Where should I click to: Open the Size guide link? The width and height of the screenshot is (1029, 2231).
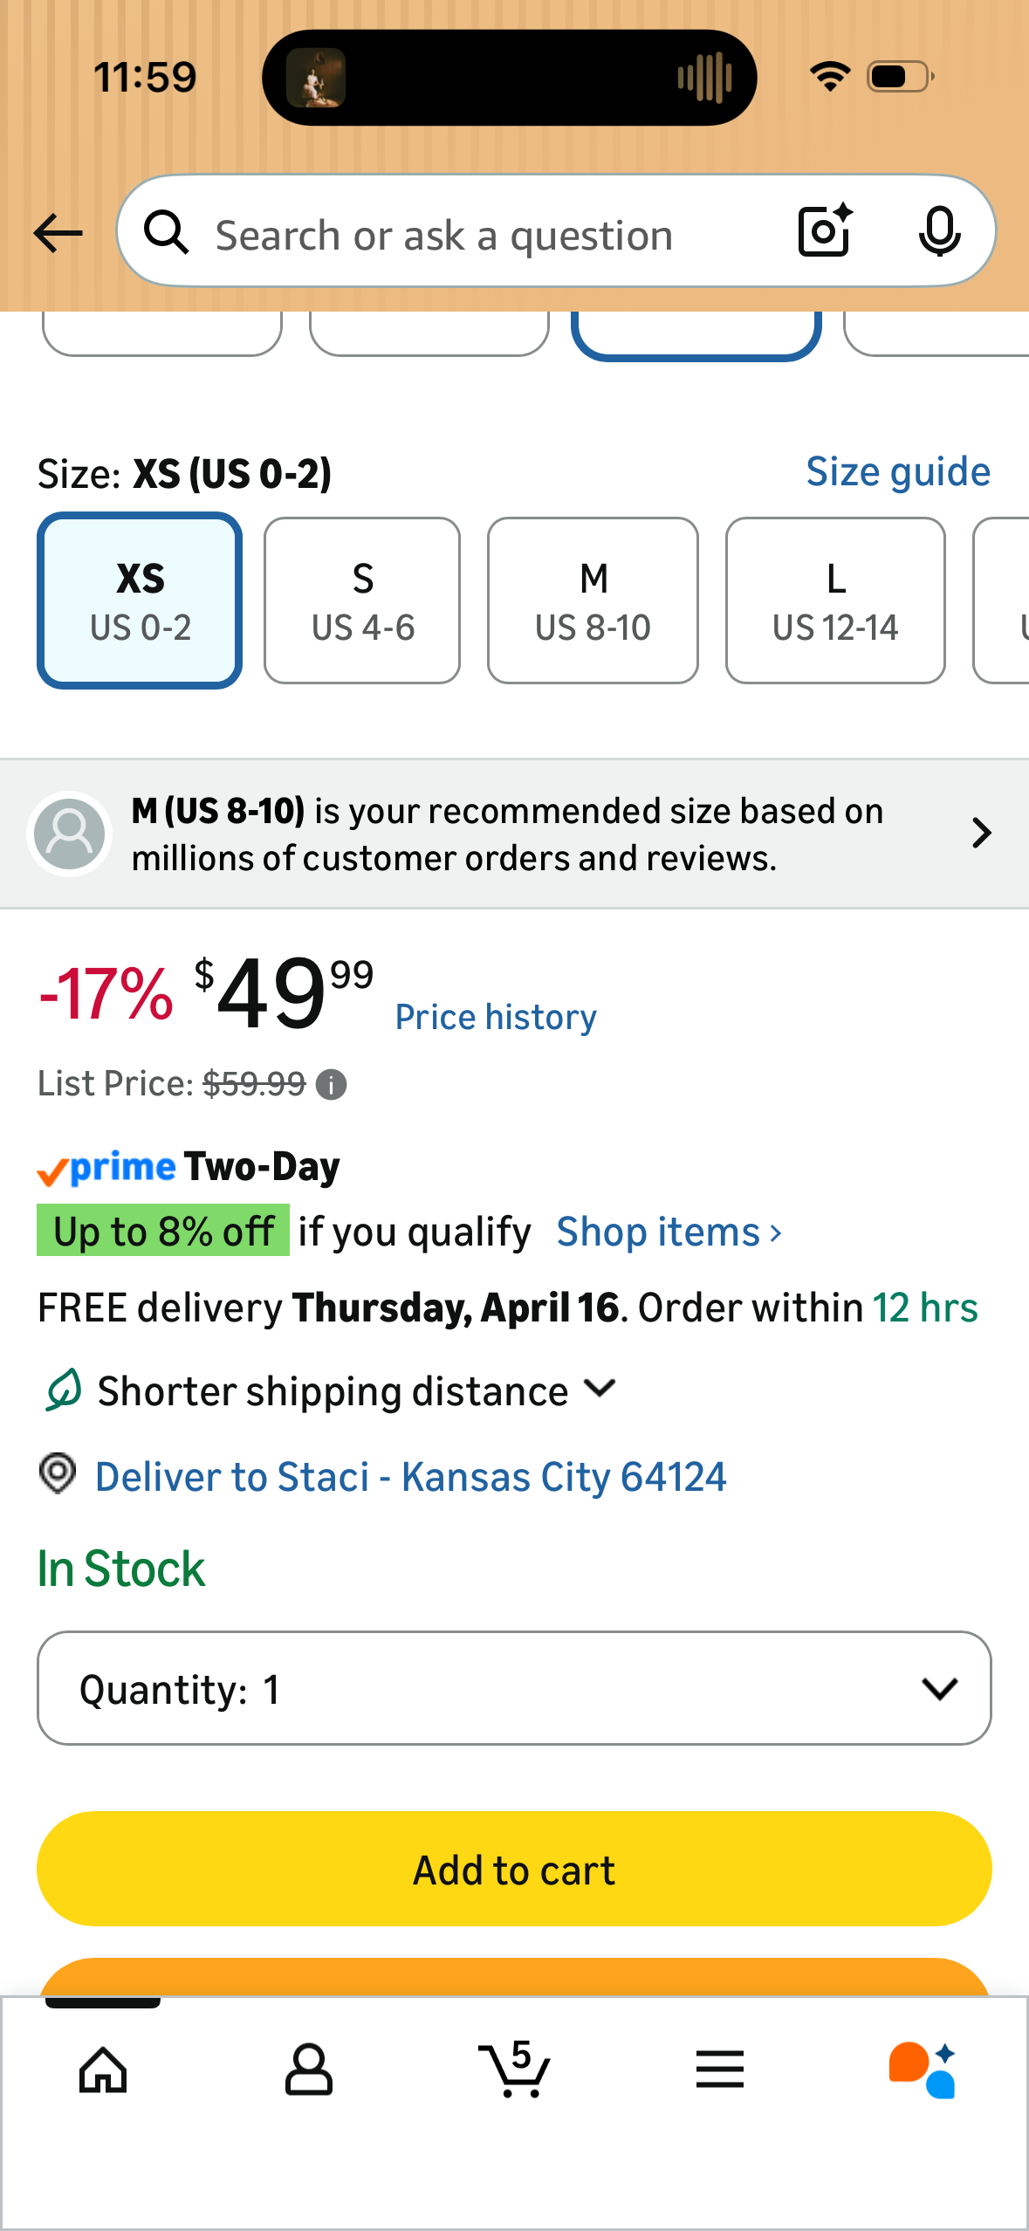tap(898, 472)
